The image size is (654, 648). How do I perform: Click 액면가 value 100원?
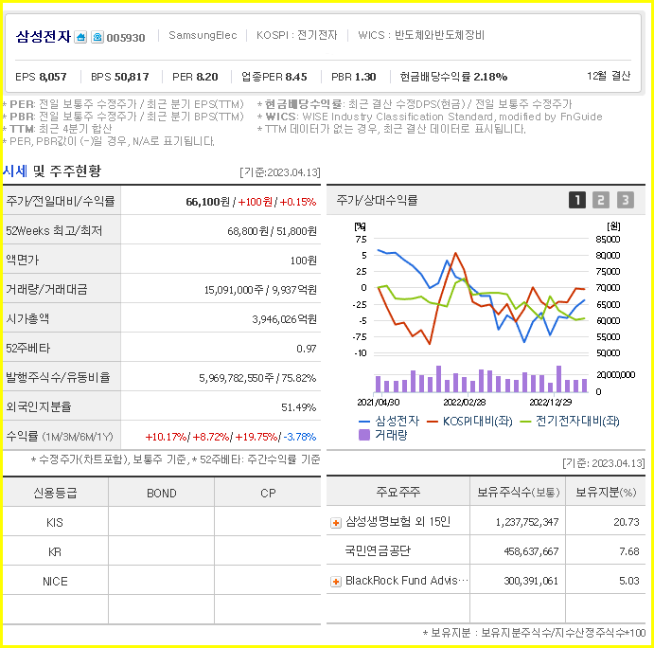coord(304,261)
